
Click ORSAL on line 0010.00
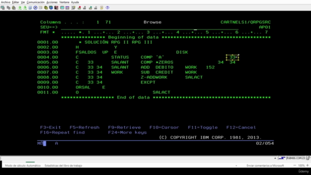pyautogui.click(x=83, y=87)
